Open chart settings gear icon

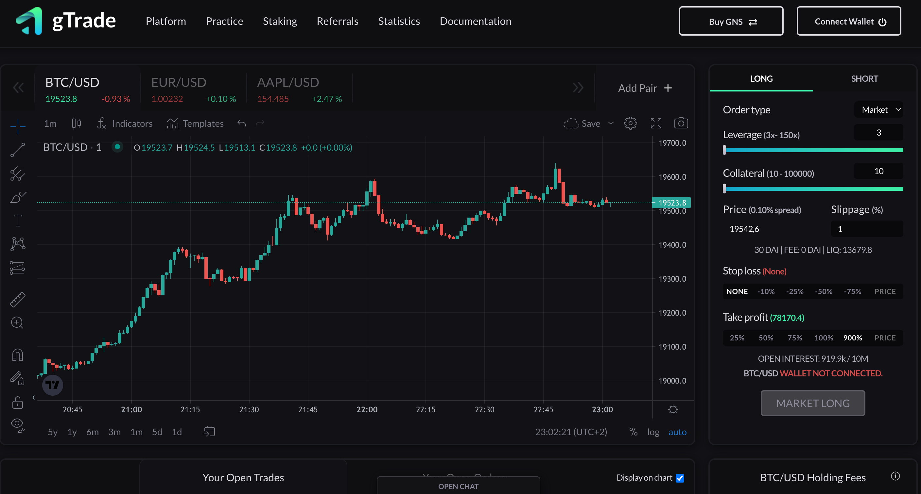tap(630, 123)
